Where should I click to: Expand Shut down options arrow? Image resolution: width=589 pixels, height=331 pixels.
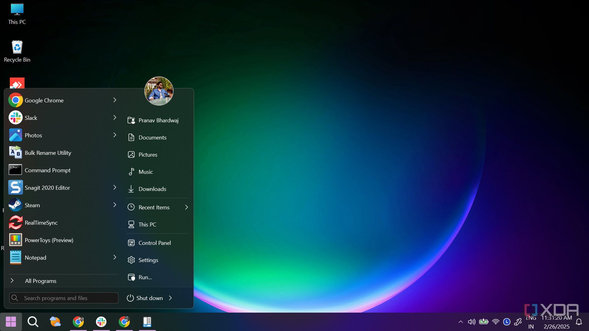tap(171, 298)
